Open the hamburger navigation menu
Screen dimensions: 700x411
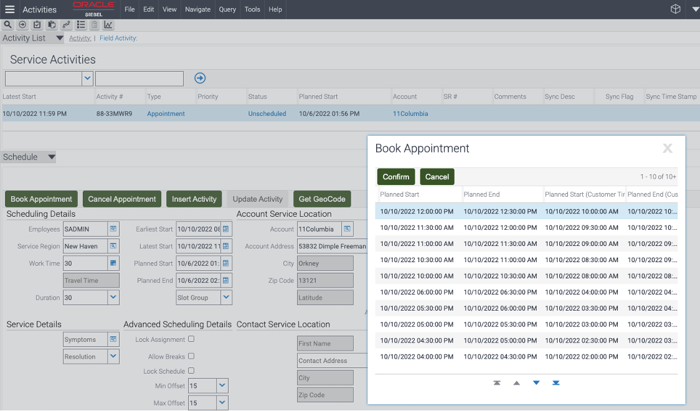(x=10, y=9)
